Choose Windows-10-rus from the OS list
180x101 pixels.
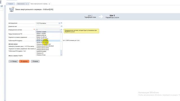[48, 55]
